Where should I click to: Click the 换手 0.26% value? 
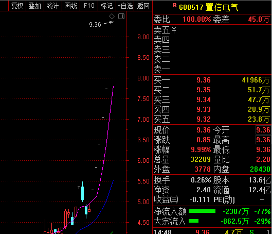pos(201,180)
